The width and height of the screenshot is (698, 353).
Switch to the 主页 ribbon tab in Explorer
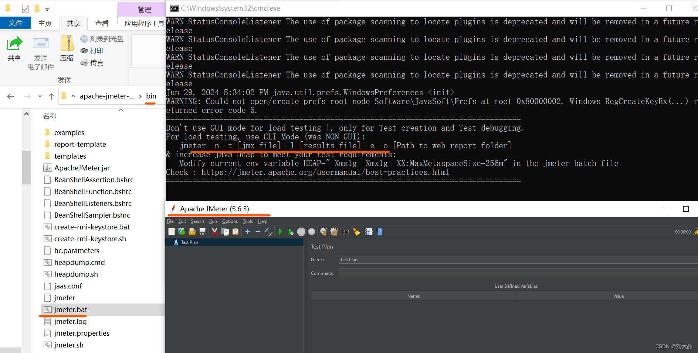45,23
